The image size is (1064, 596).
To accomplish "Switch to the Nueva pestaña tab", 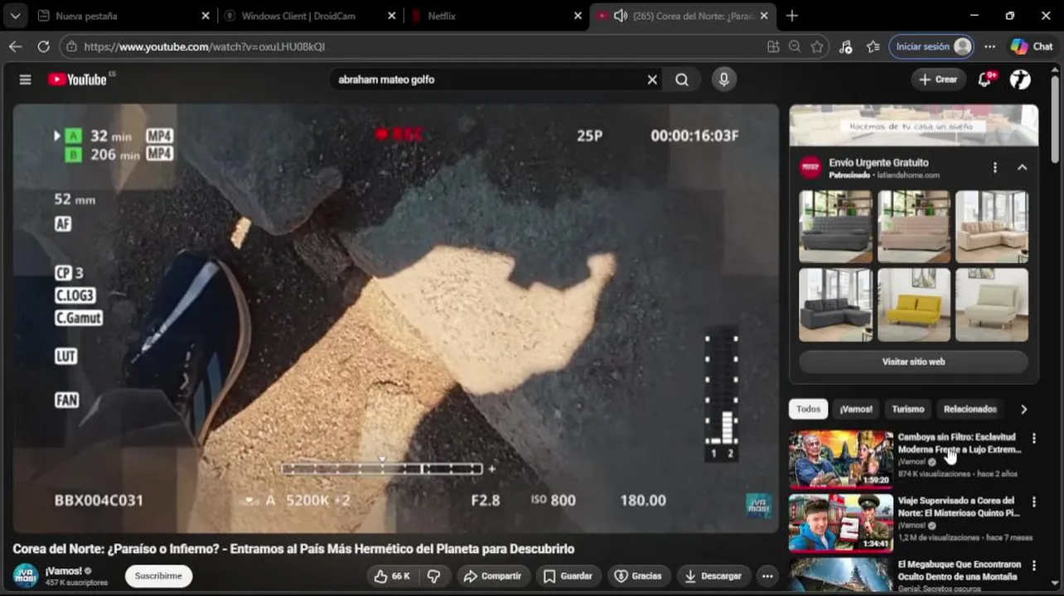I will (123, 16).
